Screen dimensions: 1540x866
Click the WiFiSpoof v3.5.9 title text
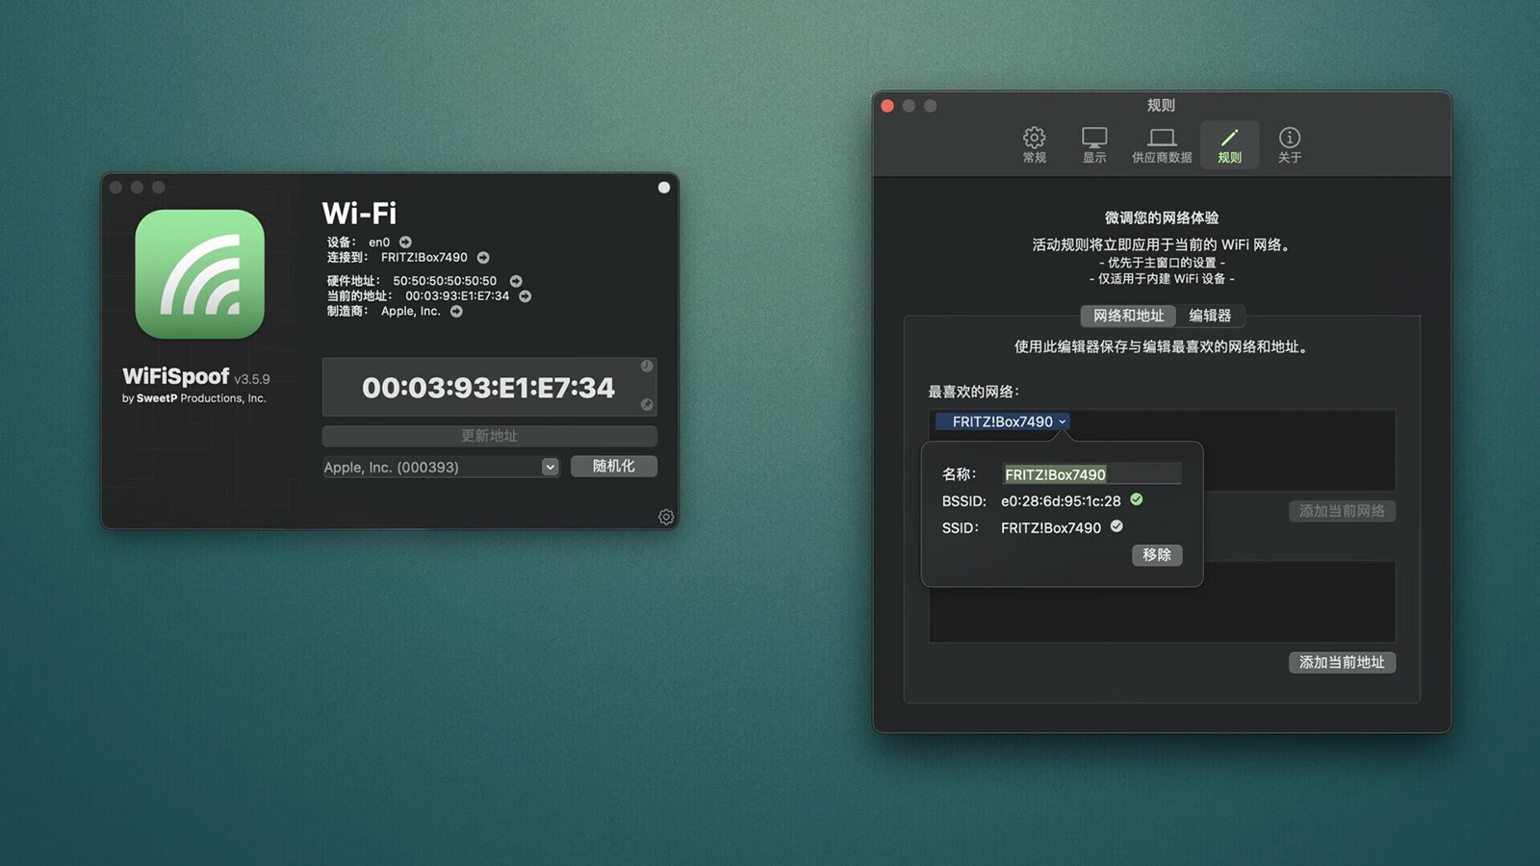pyautogui.click(x=196, y=376)
